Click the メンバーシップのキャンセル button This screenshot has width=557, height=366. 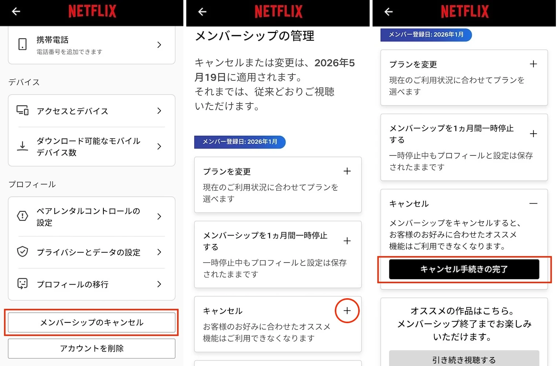[x=92, y=322]
